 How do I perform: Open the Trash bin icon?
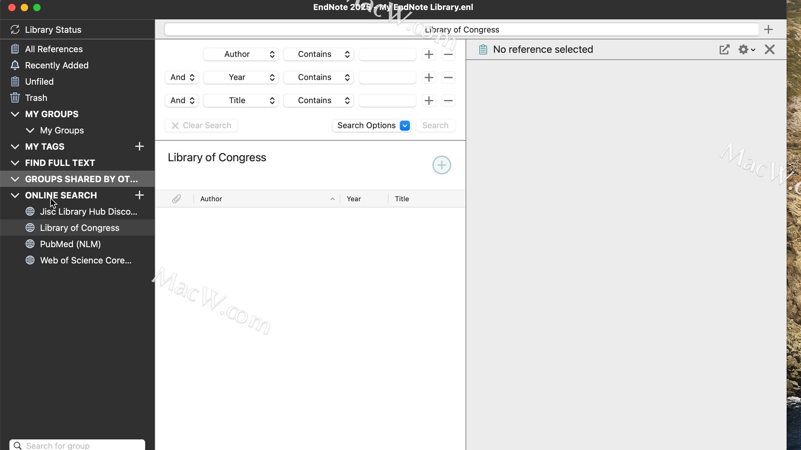coord(15,97)
